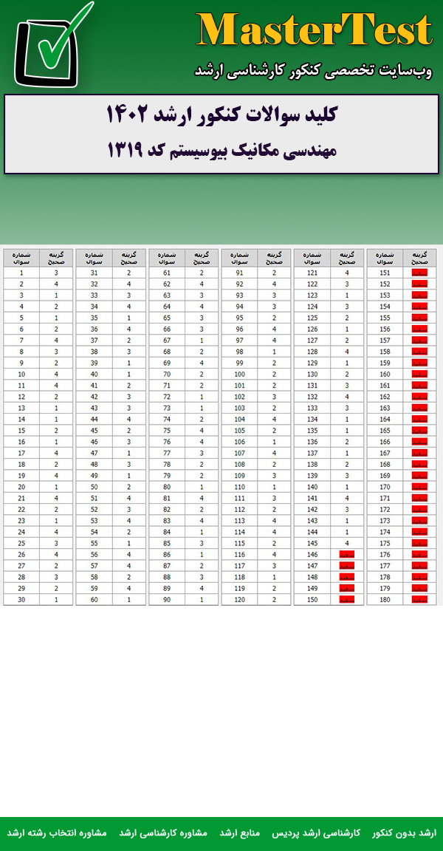Viewport: 443px width, 851px height.
Task: Reveal the red hidden answer for question 146
Action: 347,554
